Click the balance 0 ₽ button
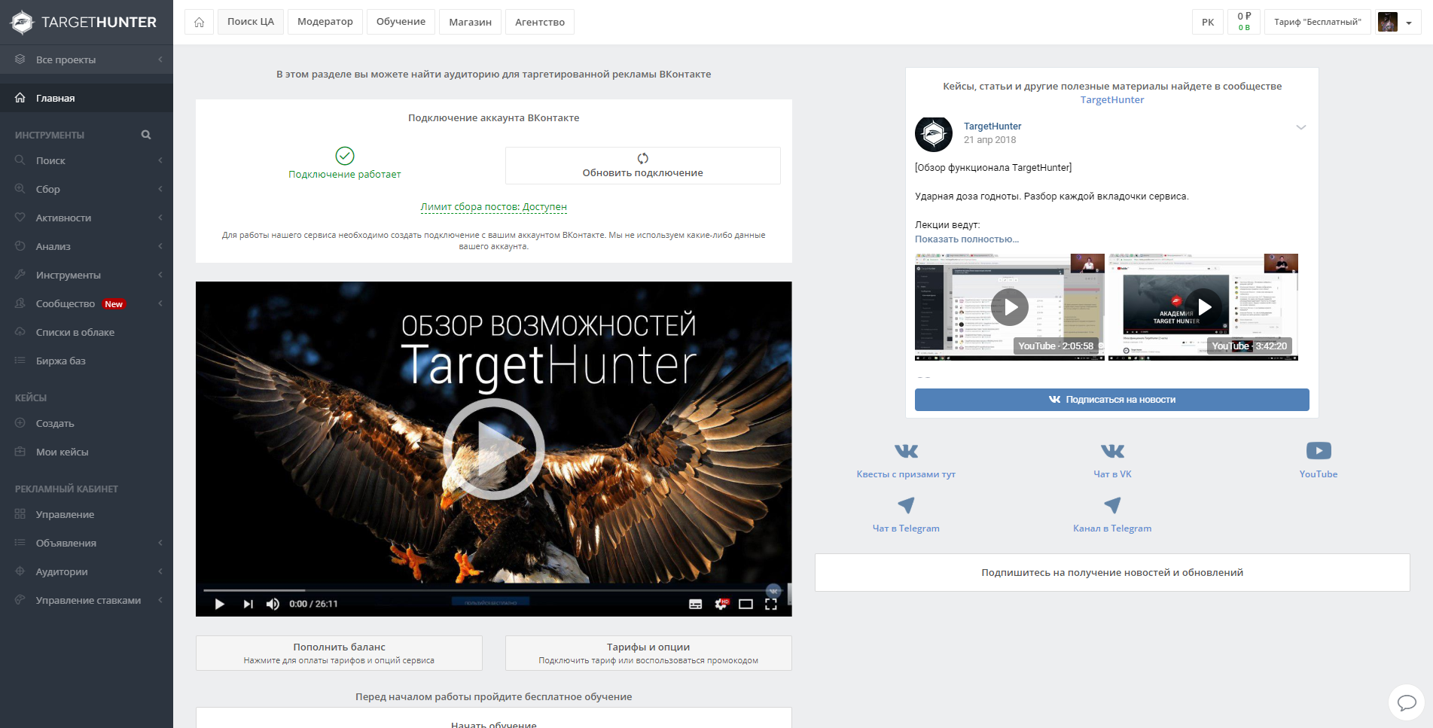This screenshot has height=728, width=1433. (x=1244, y=22)
